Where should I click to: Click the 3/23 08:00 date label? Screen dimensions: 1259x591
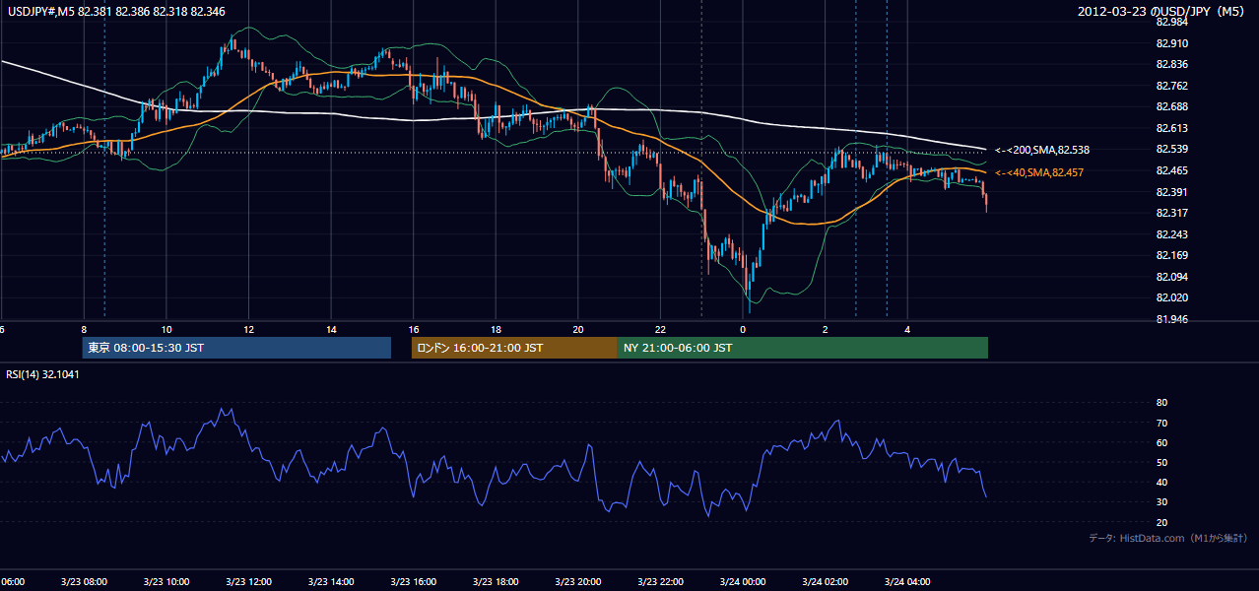(84, 582)
